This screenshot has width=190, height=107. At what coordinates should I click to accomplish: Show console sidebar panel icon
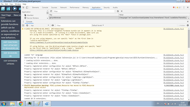pos(23,25)
